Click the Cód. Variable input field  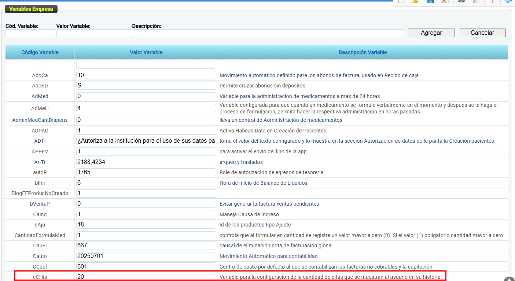coord(31,33)
